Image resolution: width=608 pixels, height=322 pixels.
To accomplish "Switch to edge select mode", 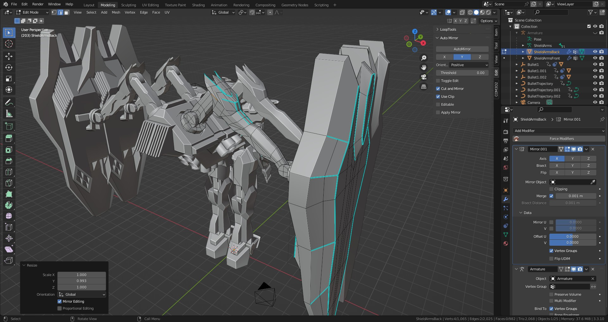I will point(60,12).
